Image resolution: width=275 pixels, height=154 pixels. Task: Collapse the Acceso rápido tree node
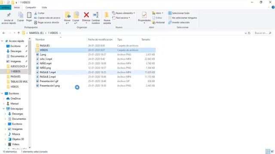[2, 41]
